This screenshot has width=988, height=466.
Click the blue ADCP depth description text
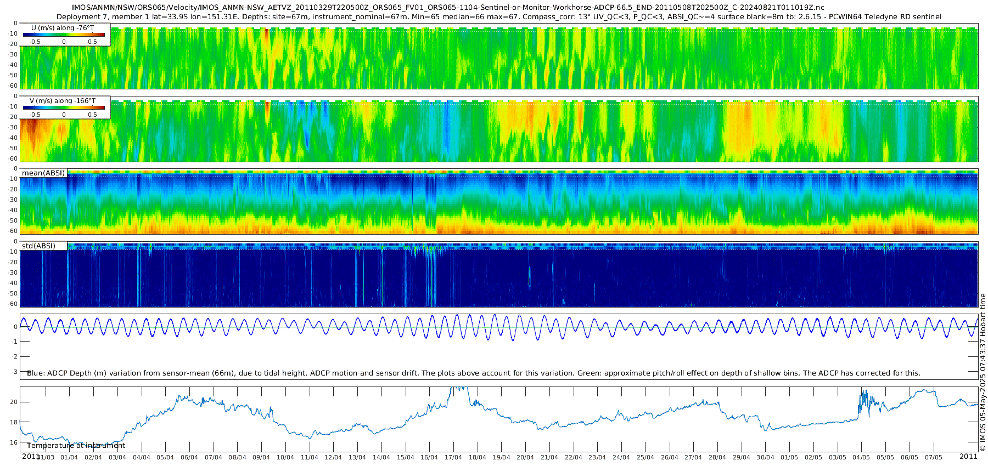pos(474,373)
